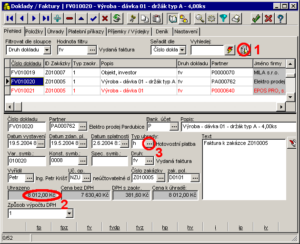Switch to the Položky tab
Viewport: 300px width, 244px height.
34,31
